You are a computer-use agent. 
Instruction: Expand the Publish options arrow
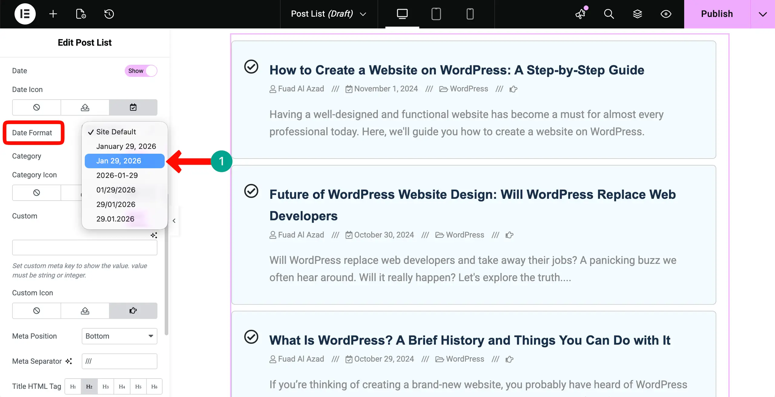[x=763, y=14]
